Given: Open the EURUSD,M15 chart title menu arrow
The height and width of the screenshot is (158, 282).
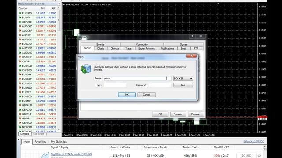Looking at the screenshot, I should point(64,4).
